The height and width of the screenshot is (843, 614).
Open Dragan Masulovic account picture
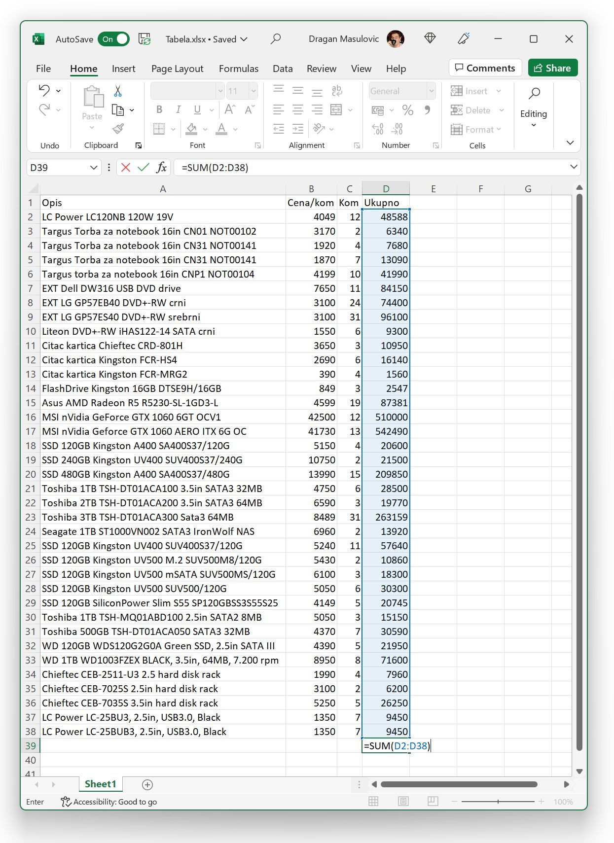pyautogui.click(x=396, y=39)
